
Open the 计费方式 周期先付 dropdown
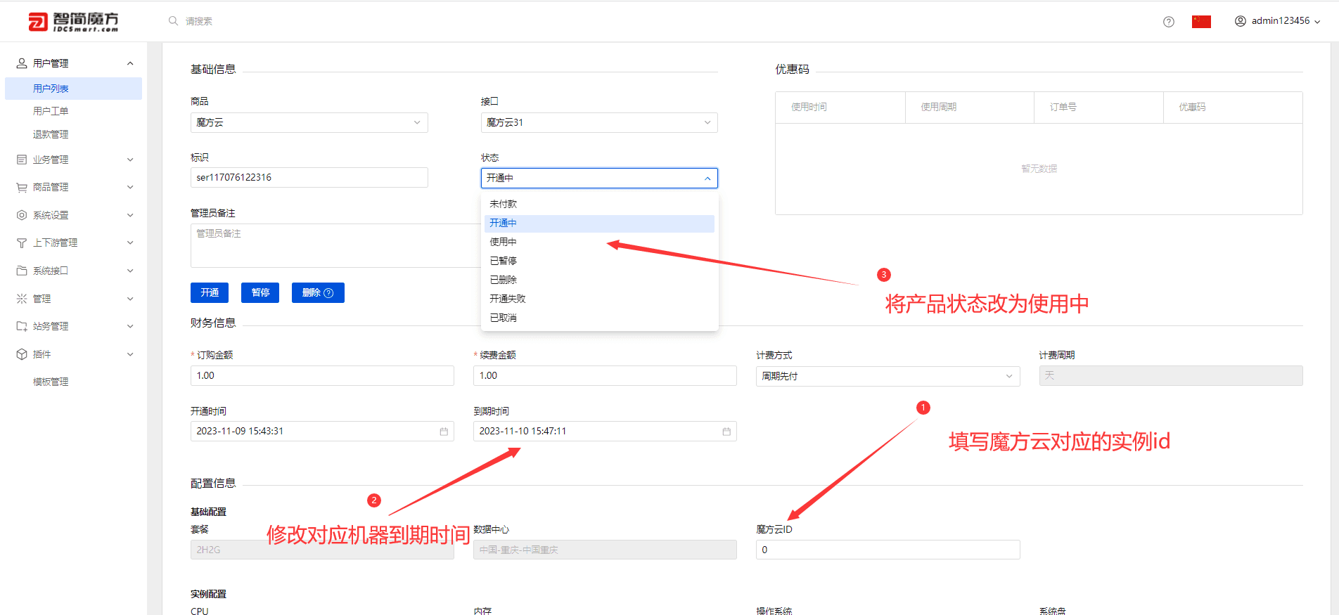point(888,376)
